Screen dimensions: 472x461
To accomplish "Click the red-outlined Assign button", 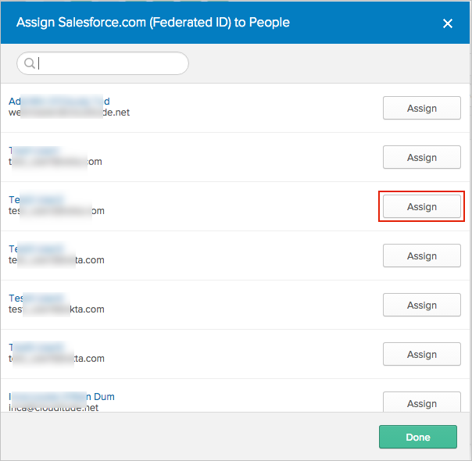I will (x=421, y=207).
